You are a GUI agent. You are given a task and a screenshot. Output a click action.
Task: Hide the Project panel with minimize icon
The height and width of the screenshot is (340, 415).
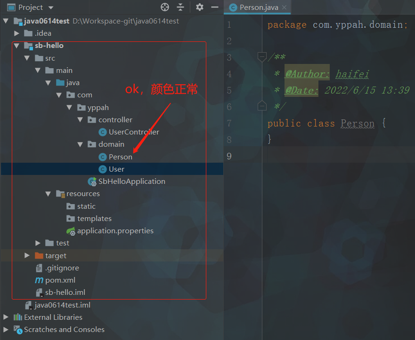pos(215,7)
